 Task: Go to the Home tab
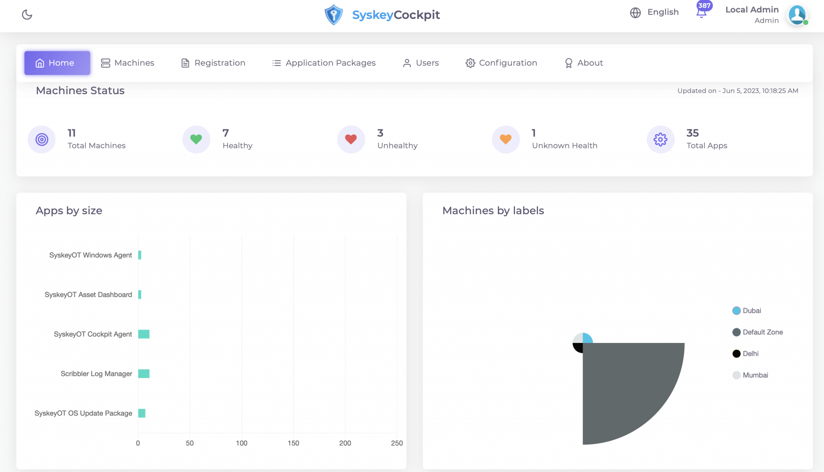click(57, 63)
